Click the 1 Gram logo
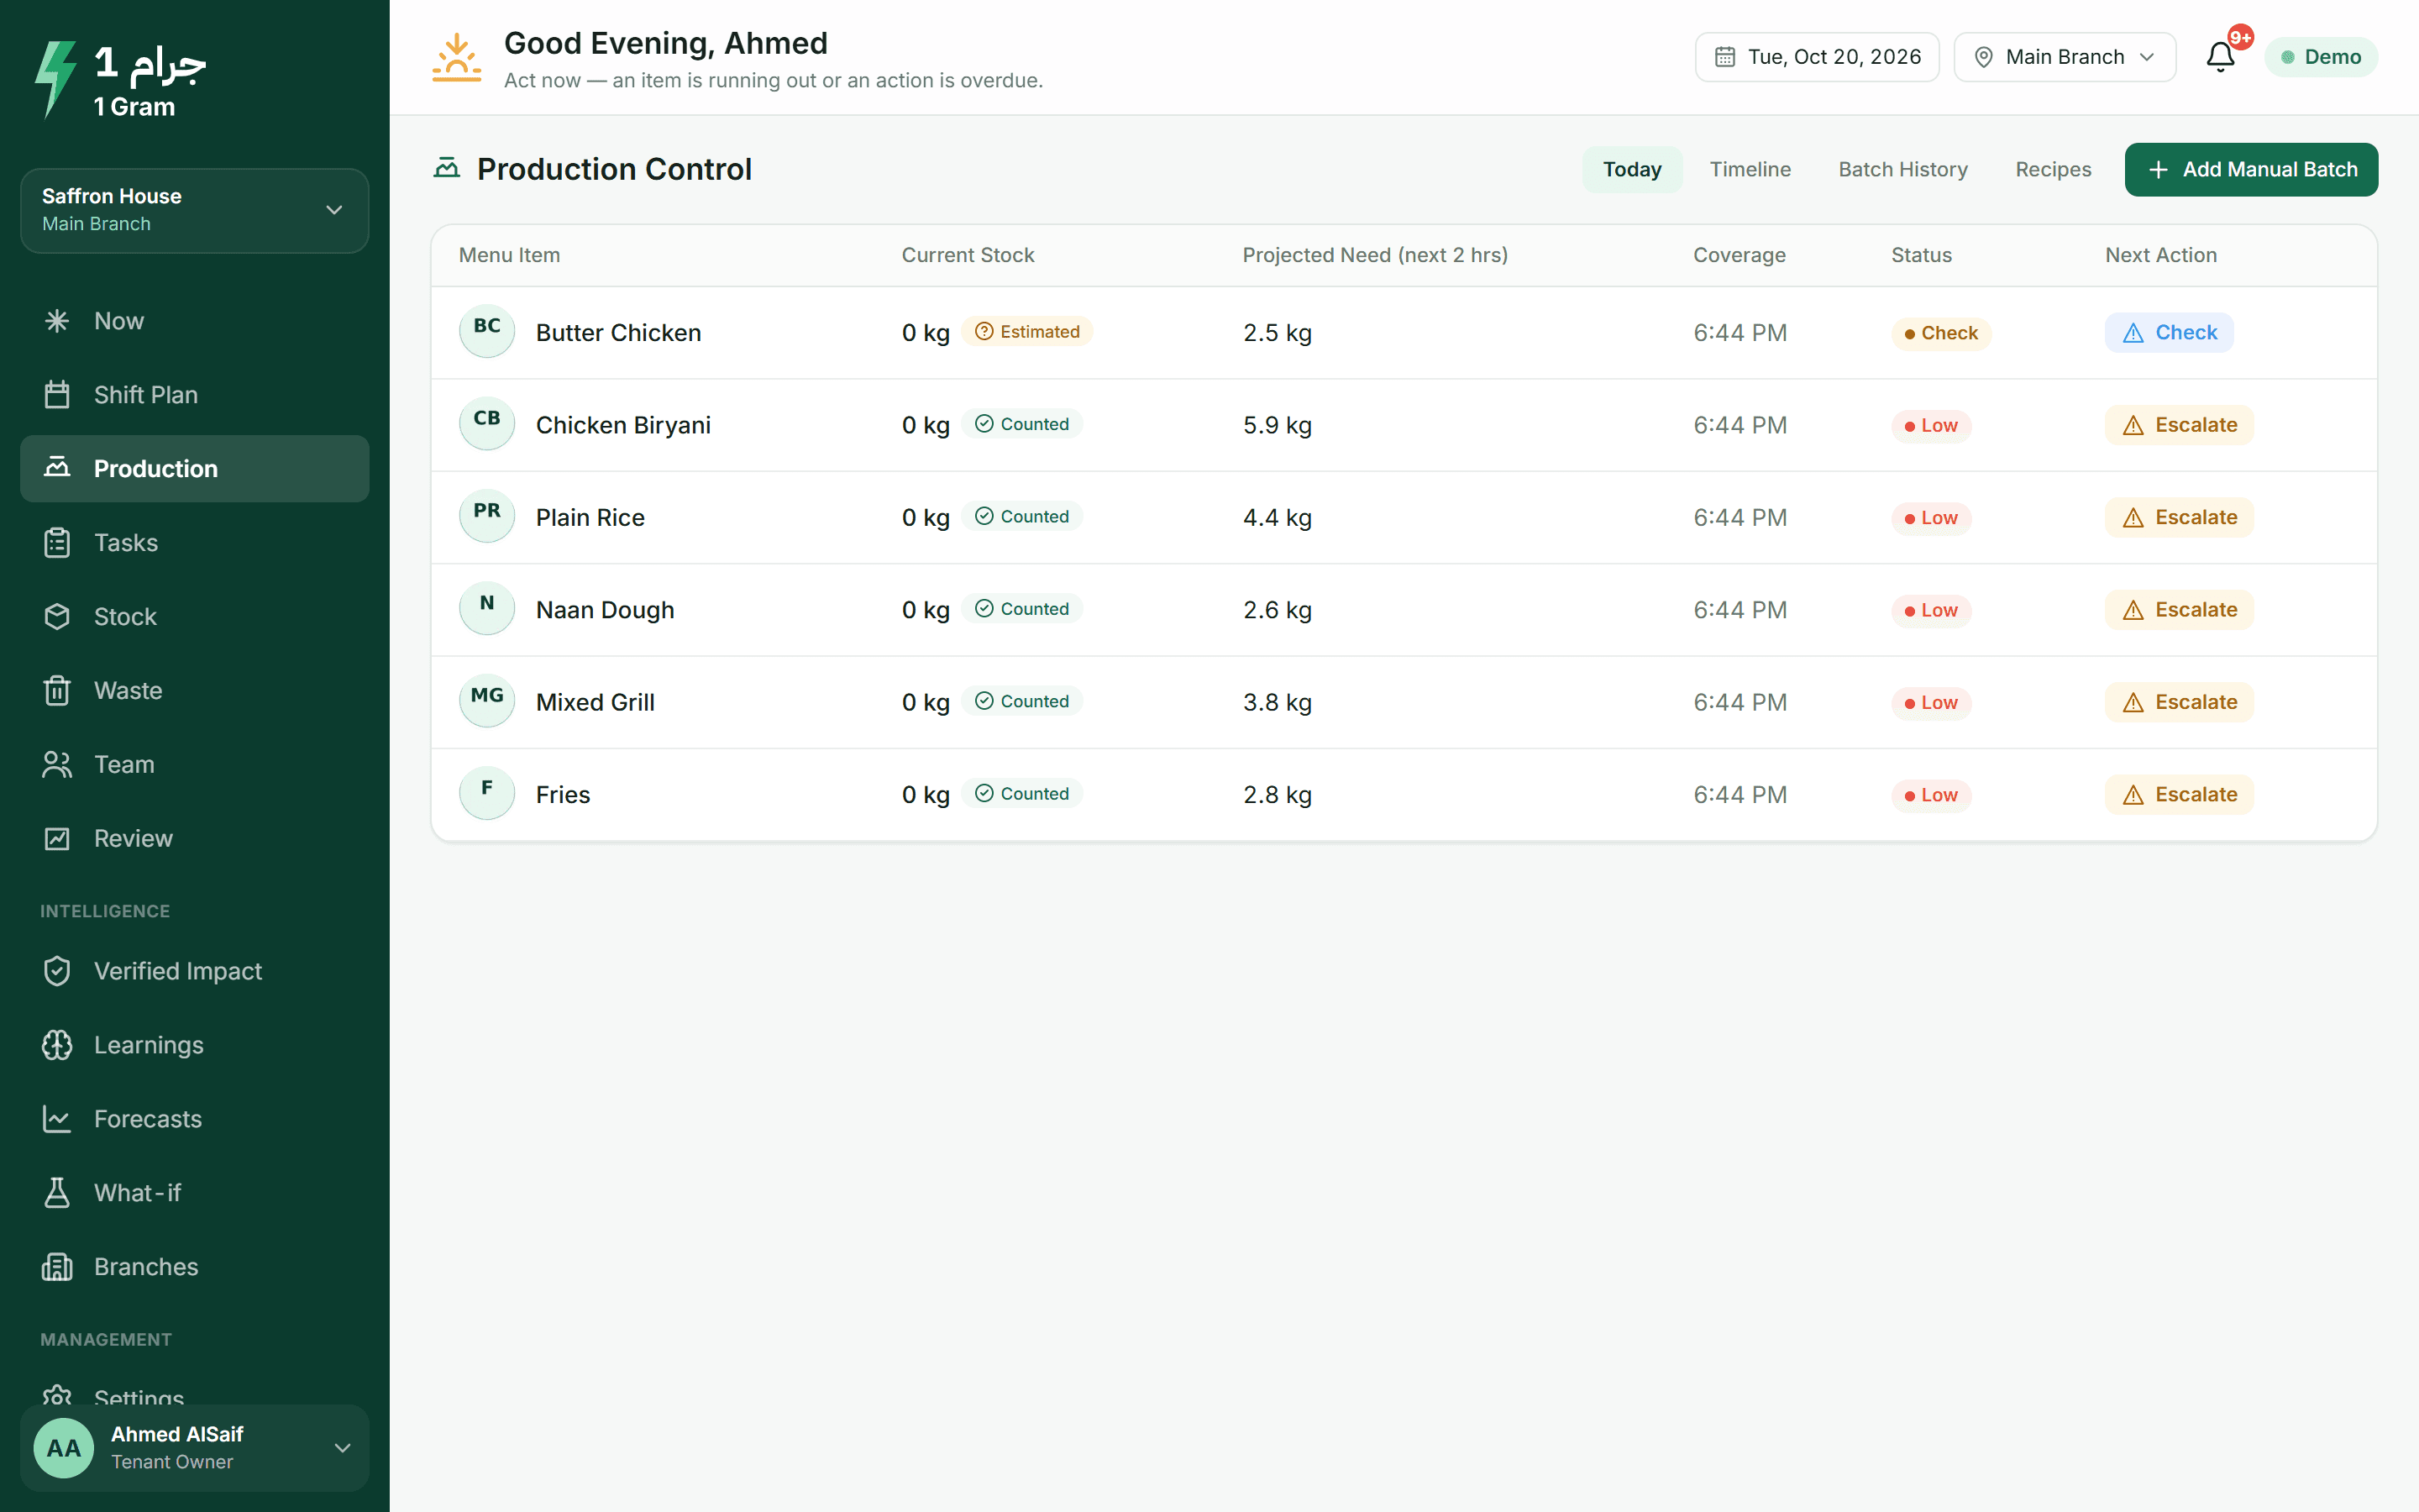2419x1512 pixels. coord(120,80)
